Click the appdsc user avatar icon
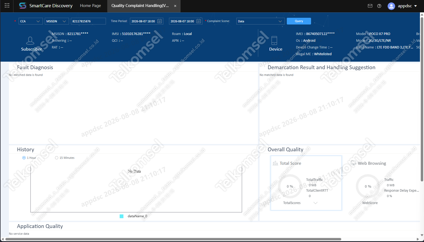 tap(391, 6)
